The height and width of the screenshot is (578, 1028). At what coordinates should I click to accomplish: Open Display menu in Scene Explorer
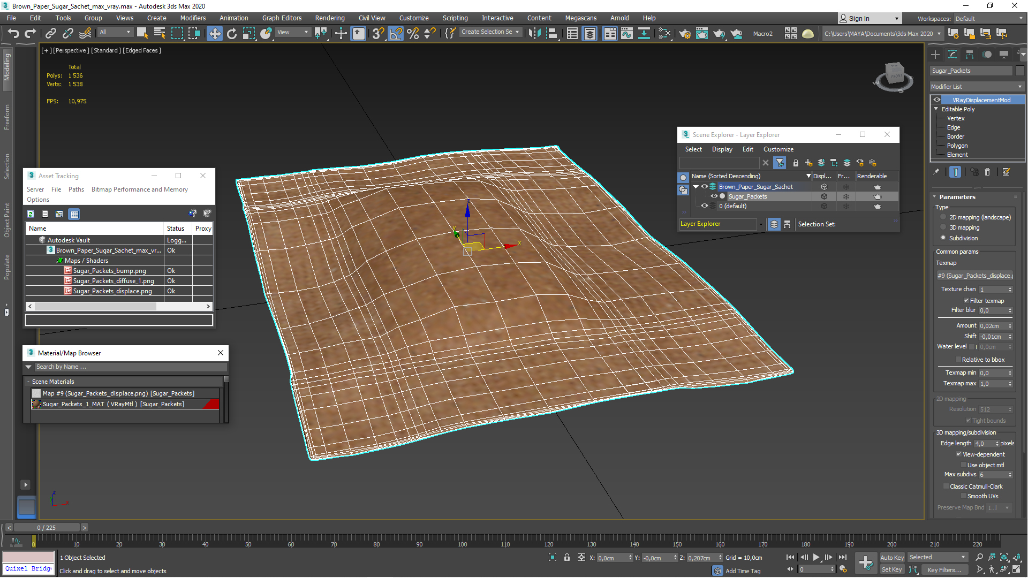(722, 149)
